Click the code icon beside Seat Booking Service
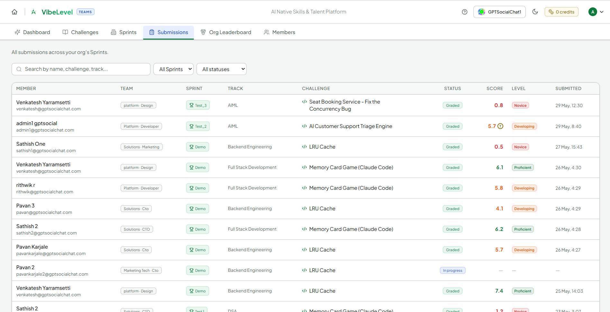 point(304,102)
